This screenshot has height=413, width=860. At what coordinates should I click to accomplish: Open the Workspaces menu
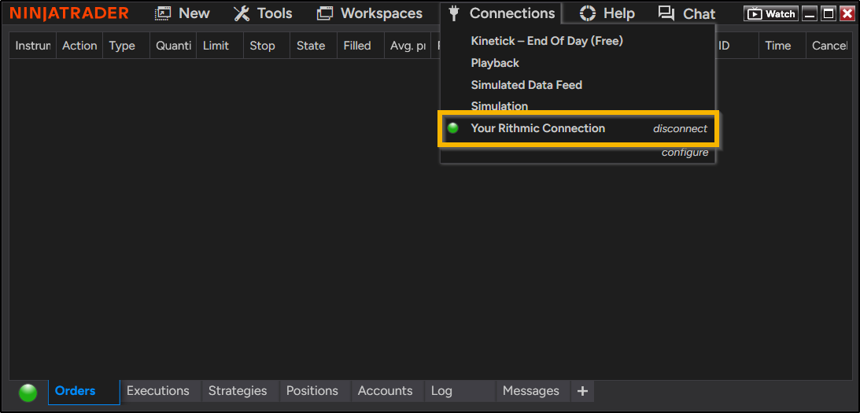click(370, 13)
